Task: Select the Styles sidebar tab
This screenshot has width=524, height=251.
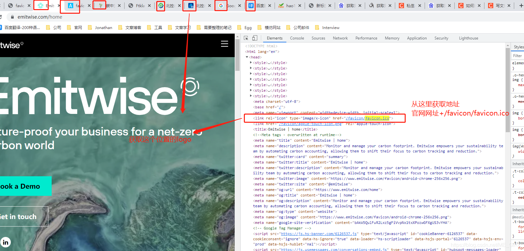Action: click(x=518, y=47)
